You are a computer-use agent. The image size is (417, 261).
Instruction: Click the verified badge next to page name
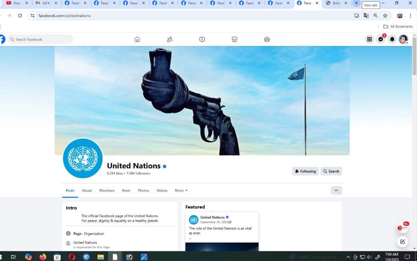tap(164, 166)
